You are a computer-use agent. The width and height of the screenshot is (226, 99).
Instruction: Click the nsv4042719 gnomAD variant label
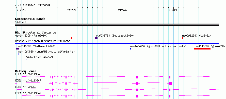coord(43,41)
